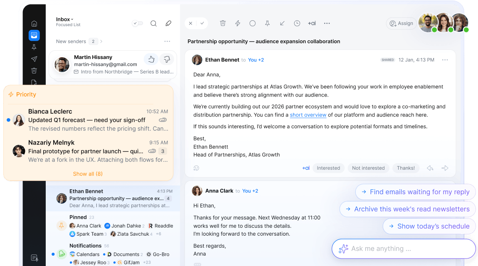
Task: Click the Assign button
Action: point(401,23)
